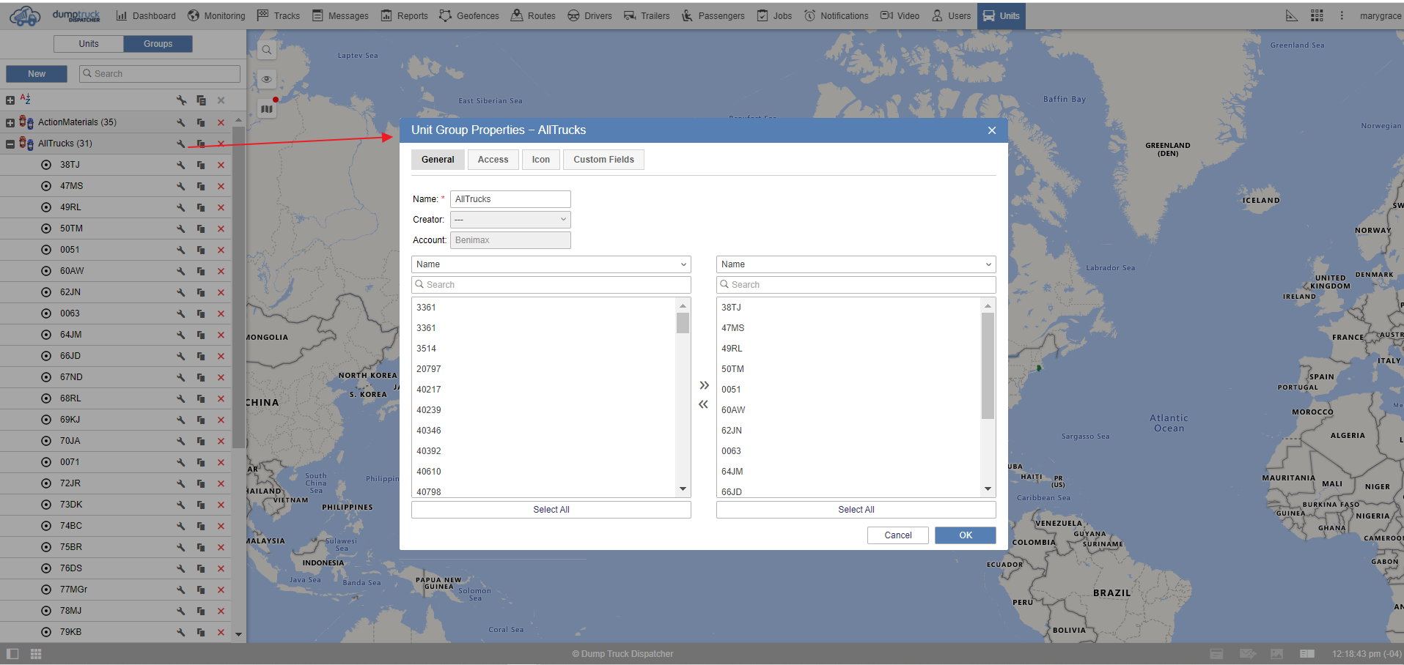Click Select All under the left list
The height and width of the screenshot is (665, 1404).
(x=551, y=510)
